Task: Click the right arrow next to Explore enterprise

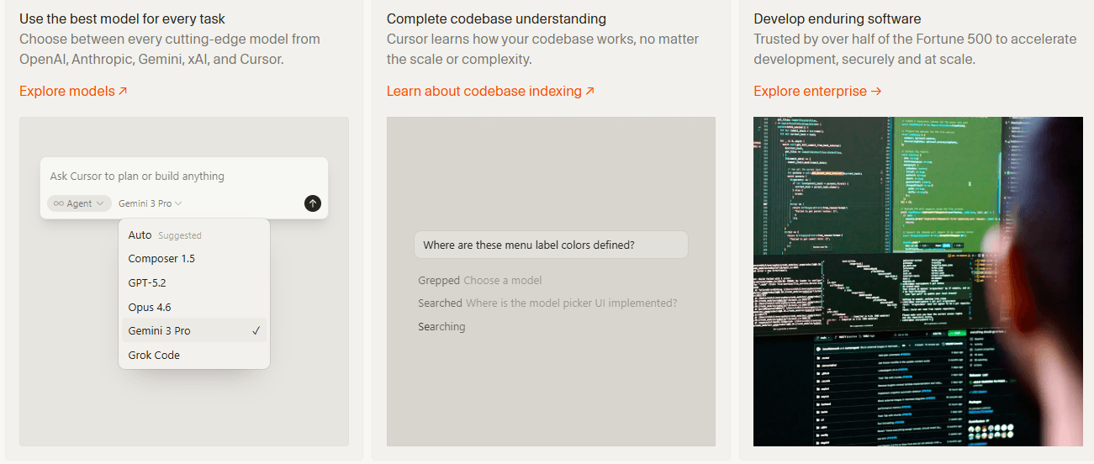Action: [876, 91]
